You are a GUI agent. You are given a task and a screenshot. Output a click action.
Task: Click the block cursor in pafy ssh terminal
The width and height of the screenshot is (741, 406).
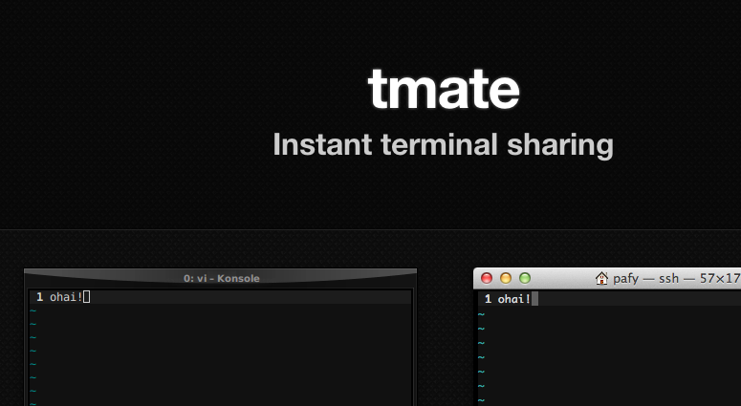tap(535, 299)
